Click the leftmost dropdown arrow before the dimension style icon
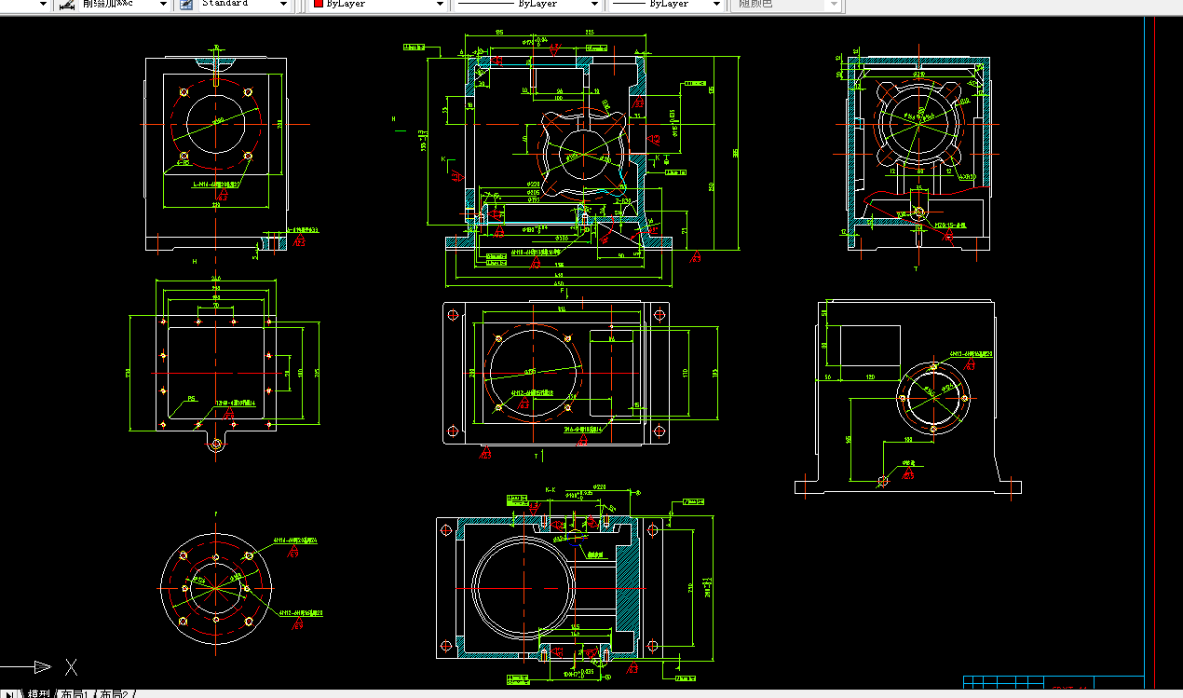 pyautogui.click(x=44, y=4)
